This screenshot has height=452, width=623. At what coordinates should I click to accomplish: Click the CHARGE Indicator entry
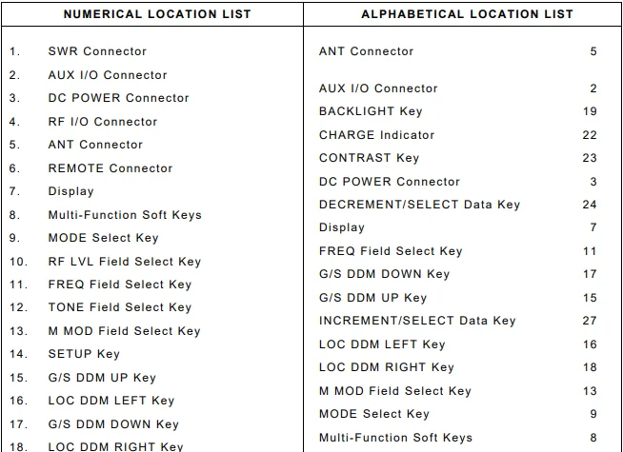(x=376, y=135)
